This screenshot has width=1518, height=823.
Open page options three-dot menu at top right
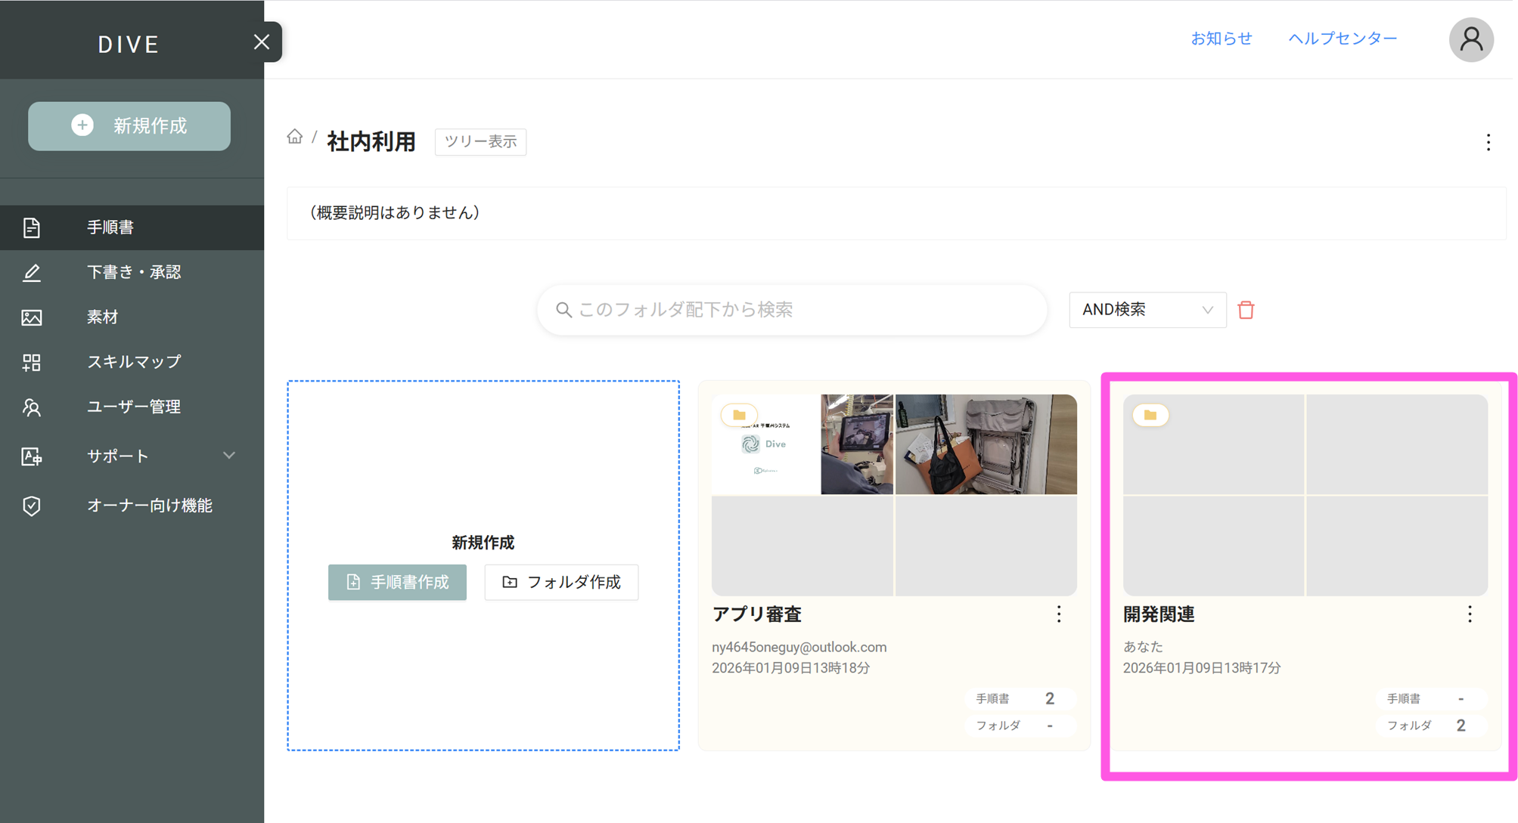1488,142
